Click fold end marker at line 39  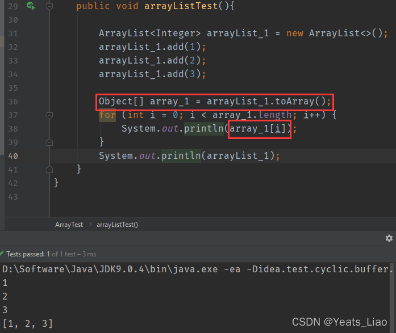49,143
